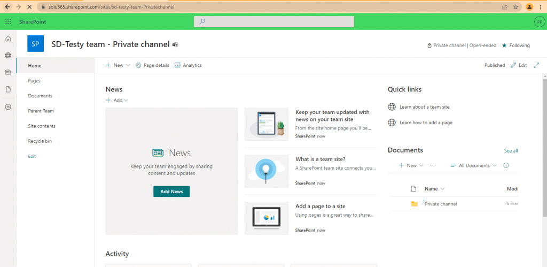The height and width of the screenshot is (267, 547).
Task: Open the My news icon in left rail
Action: pyautogui.click(x=8, y=72)
